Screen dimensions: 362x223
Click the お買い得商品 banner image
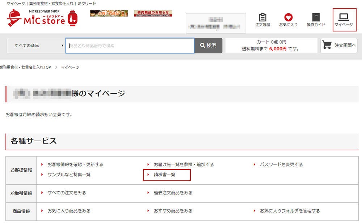(x=108, y=13)
